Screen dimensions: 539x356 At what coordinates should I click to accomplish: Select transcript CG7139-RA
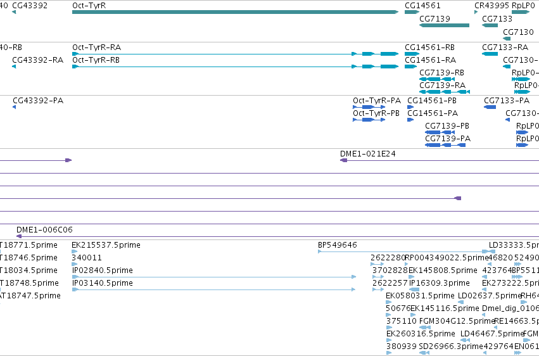click(444, 92)
